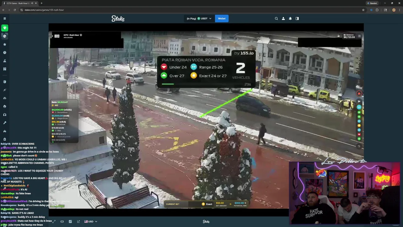Expand the $70.00 Max bet row
This screenshot has width=403, height=227.
[58, 129]
